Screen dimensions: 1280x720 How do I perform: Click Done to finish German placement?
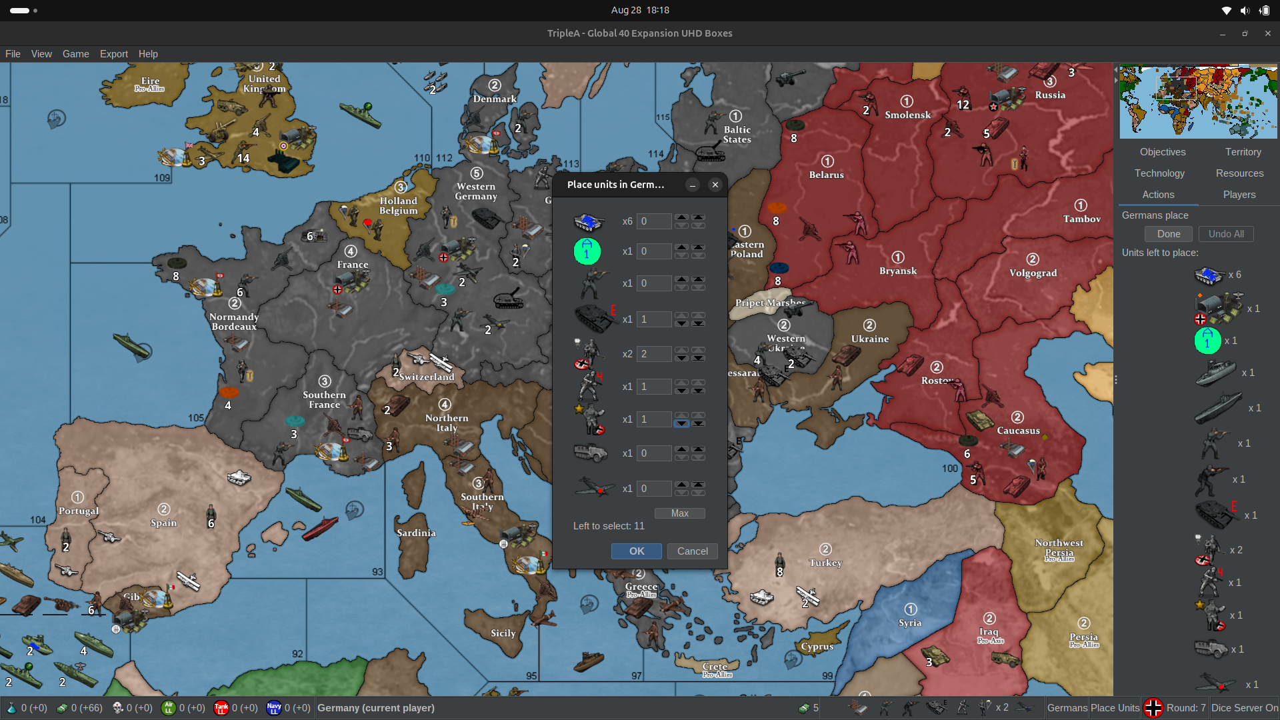[x=1169, y=234]
